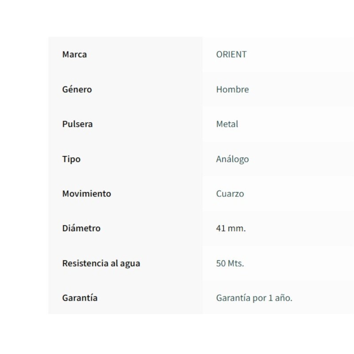
Task: Click the word 'agua' in Resistencia row
Action: click(x=130, y=264)
